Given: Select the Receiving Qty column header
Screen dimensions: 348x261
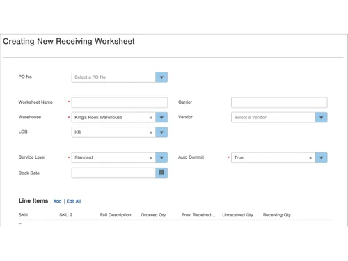Looking at the screenshot, I should tap(276, 215).
